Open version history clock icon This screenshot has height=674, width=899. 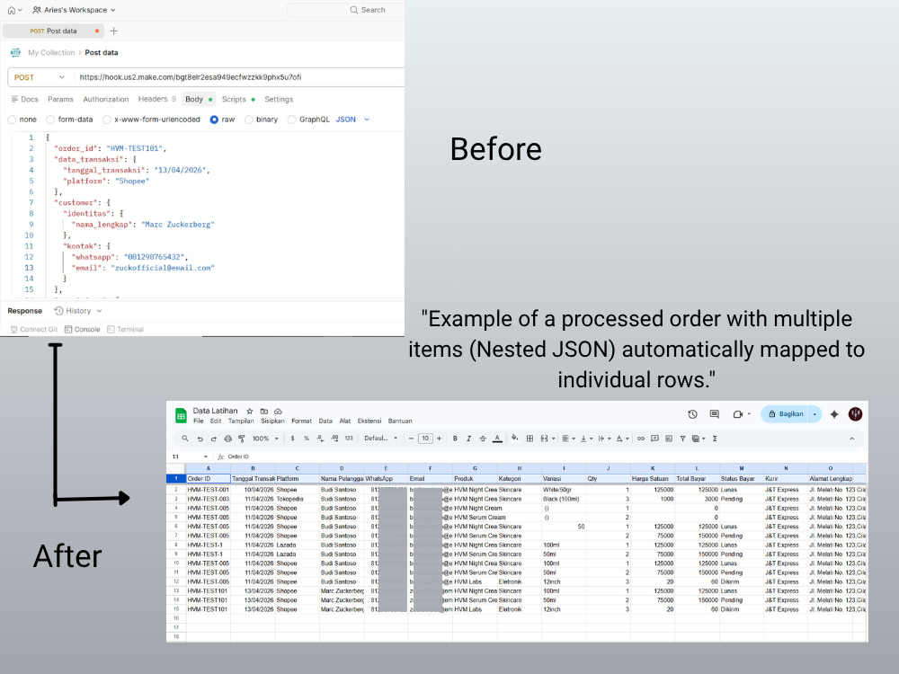tap(692, 414)
